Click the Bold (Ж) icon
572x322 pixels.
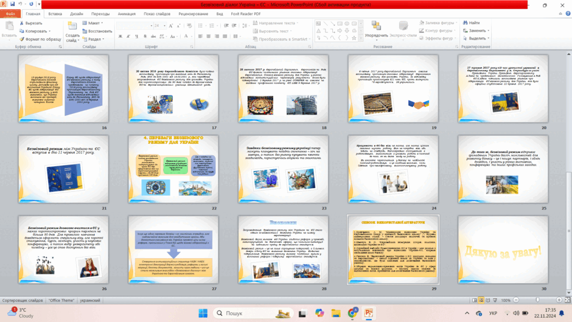[x=120, y=37]
